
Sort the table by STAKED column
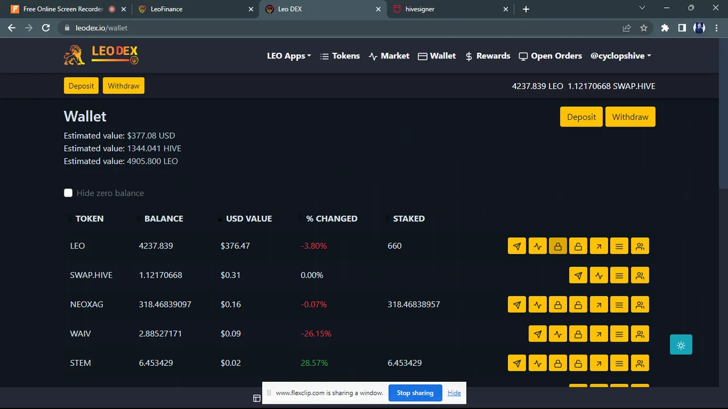pyautogui.click(x=408, y=219)
